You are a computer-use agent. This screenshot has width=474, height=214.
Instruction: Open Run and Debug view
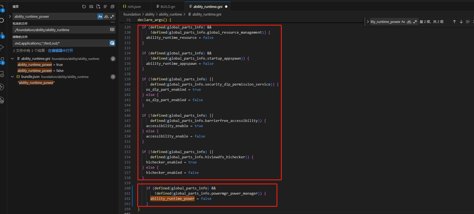[x=2, y=47]
